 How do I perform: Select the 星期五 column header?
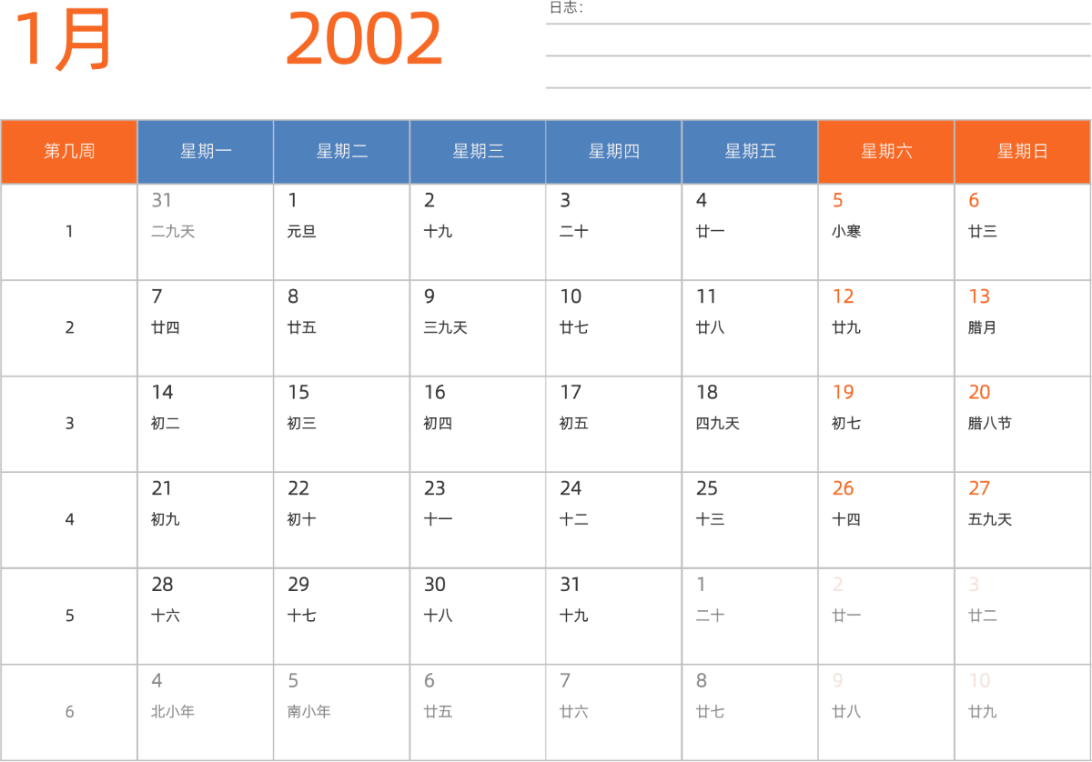tap(750, 152)
